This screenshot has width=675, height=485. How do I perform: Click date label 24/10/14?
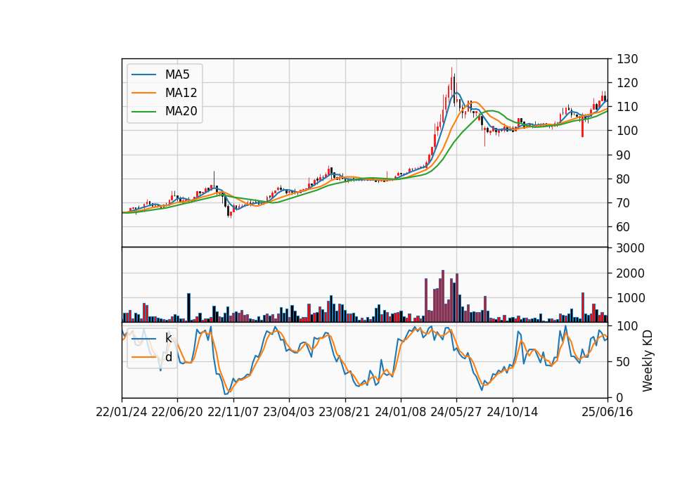513,412
